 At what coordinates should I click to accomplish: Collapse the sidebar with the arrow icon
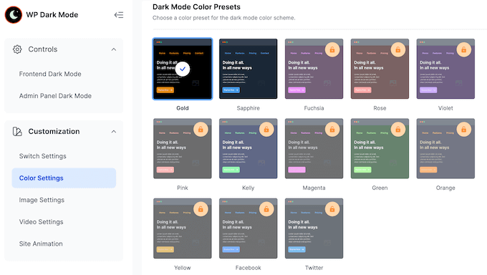(119, 15)
